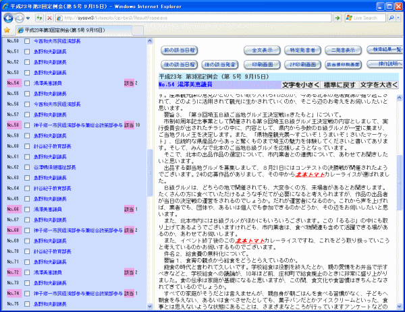The width and height of the screenshot is (405, 312).
Task: Tick the checkbox in row No.68
Action: click(x=27, y=230)
